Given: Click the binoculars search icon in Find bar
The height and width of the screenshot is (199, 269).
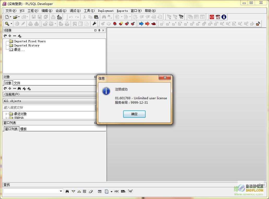Looking at the screenshot, I should coord(67,191).
